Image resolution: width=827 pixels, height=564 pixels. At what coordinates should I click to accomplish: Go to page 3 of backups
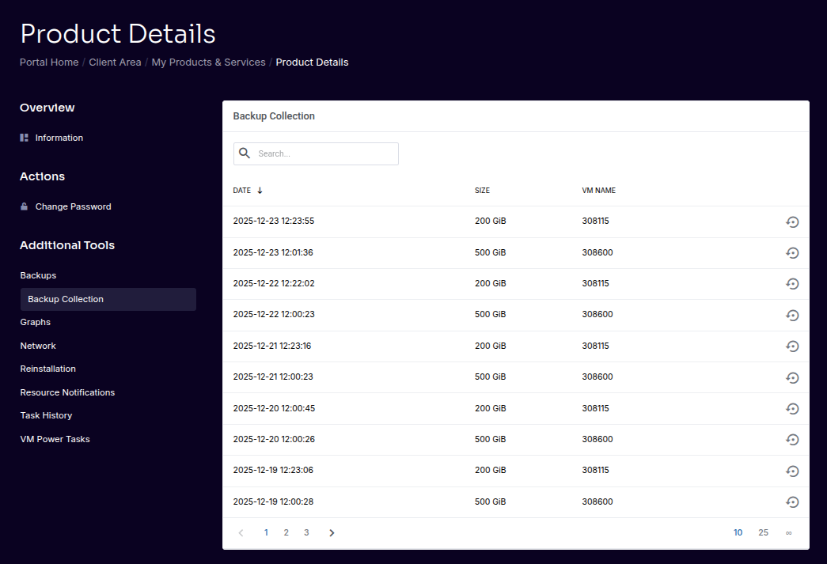coord(306,532)
